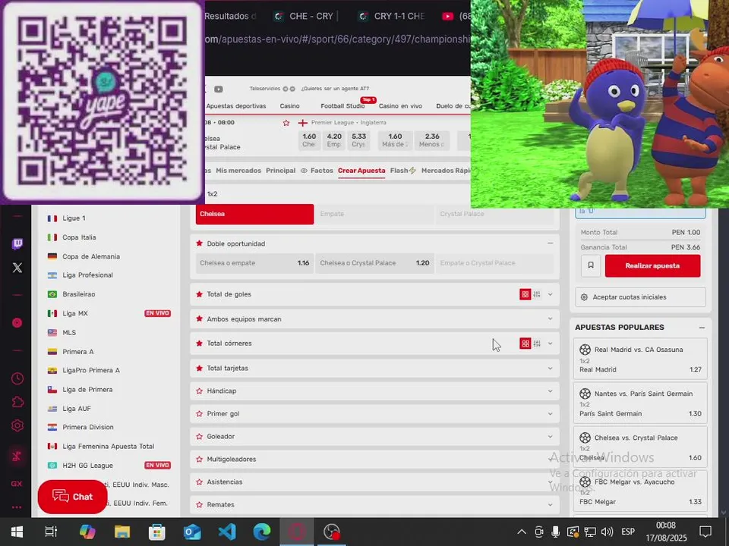
Task: Toggle favorite star for Goleador
Action: 200,437
